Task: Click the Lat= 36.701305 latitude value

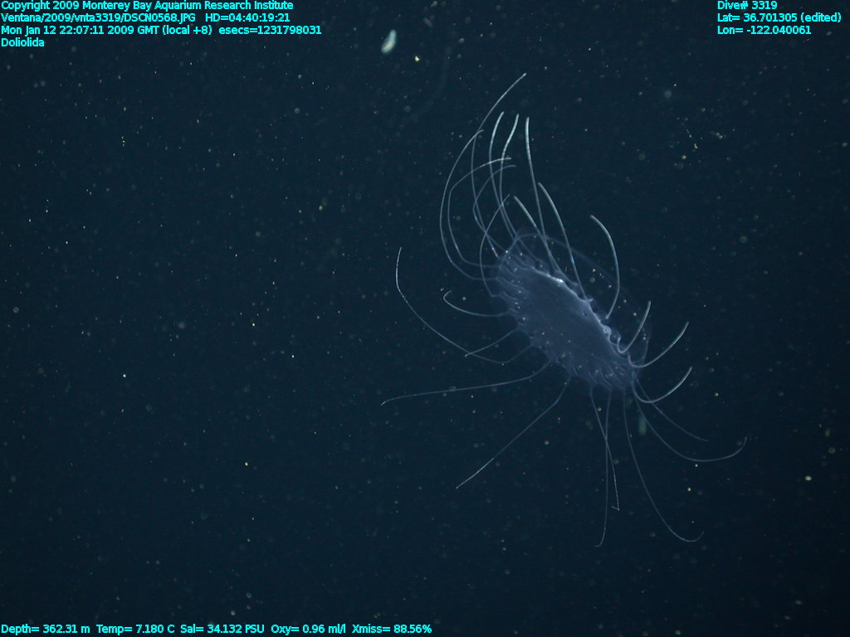Action: [x=752, y=17]
